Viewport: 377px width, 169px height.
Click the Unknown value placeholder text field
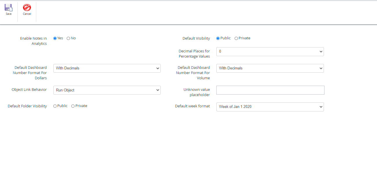coord(270,90)
